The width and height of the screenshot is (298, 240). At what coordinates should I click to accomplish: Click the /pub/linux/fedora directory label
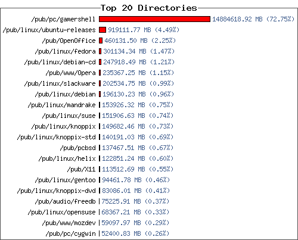point(65,52)
